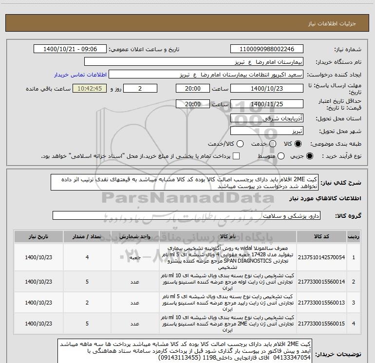Select the متوسط purchase type radio
Viewport: 375px width, 363px height.
(x=281, y=156)
